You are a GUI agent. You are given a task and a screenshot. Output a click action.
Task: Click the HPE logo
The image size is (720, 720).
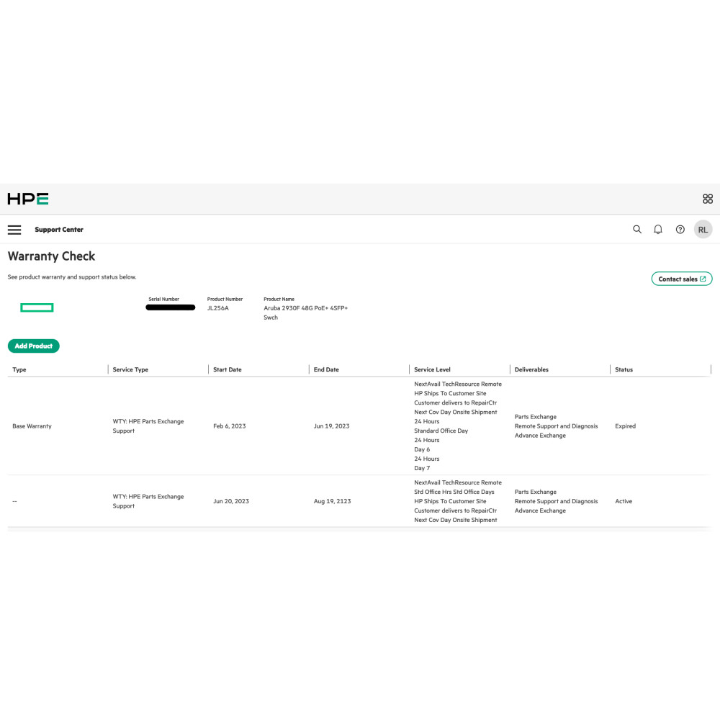click(27, 199)
